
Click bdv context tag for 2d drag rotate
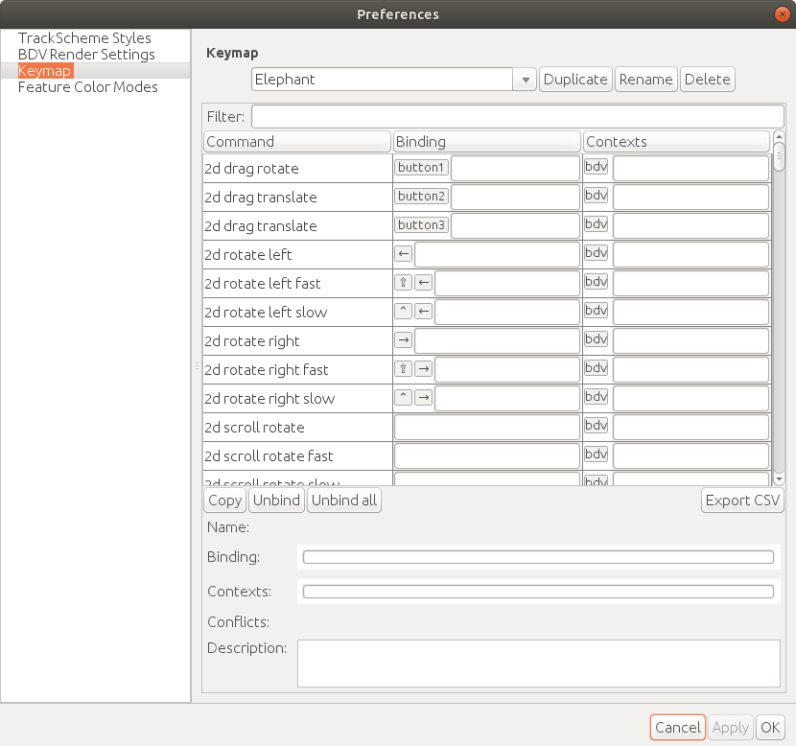click(x=596, y=168)
